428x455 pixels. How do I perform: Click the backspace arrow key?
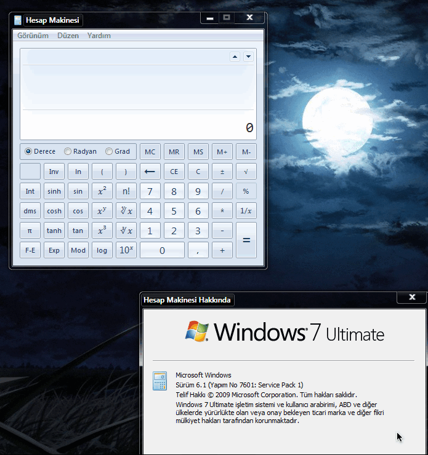click(x=150, y=172)
